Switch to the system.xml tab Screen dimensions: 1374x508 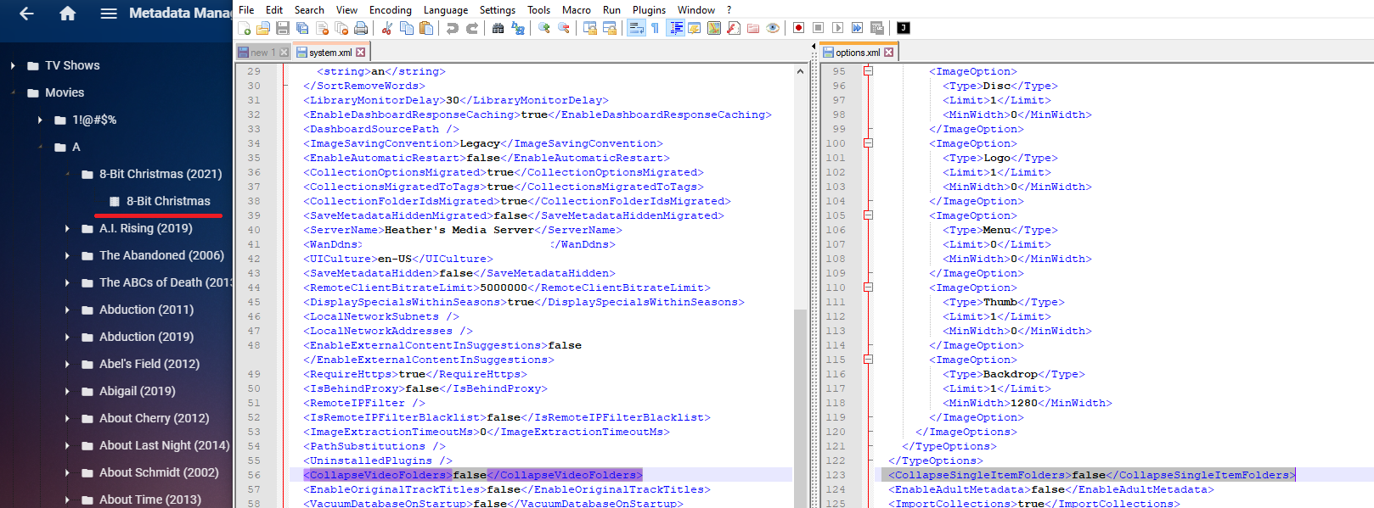[x=329, y=53]
